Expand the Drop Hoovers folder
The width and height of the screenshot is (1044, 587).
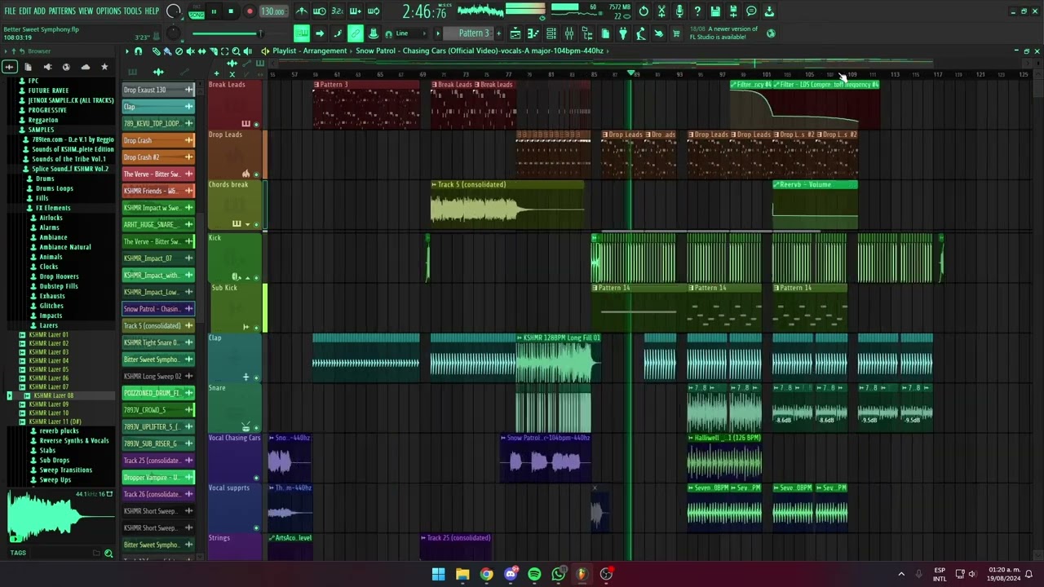click(59, 276)
